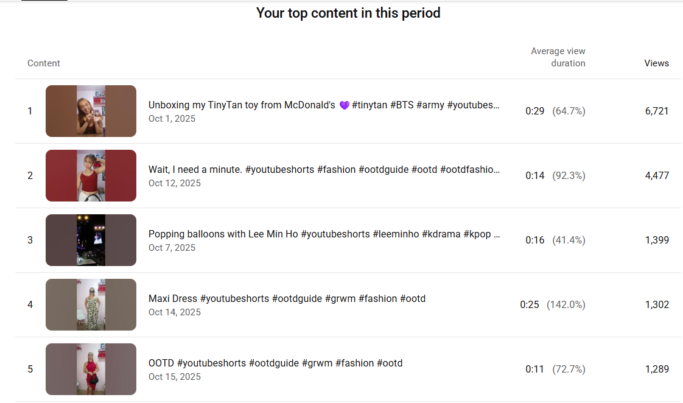Click the 0:29 (64.7%) duration value
This screenshot has width=683, height=403.
[555, 111]
